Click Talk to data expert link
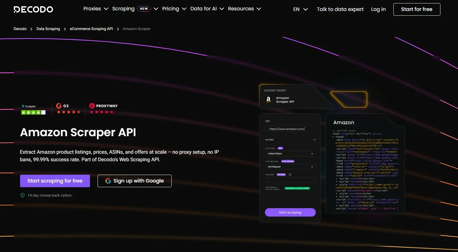 point(340,9)
